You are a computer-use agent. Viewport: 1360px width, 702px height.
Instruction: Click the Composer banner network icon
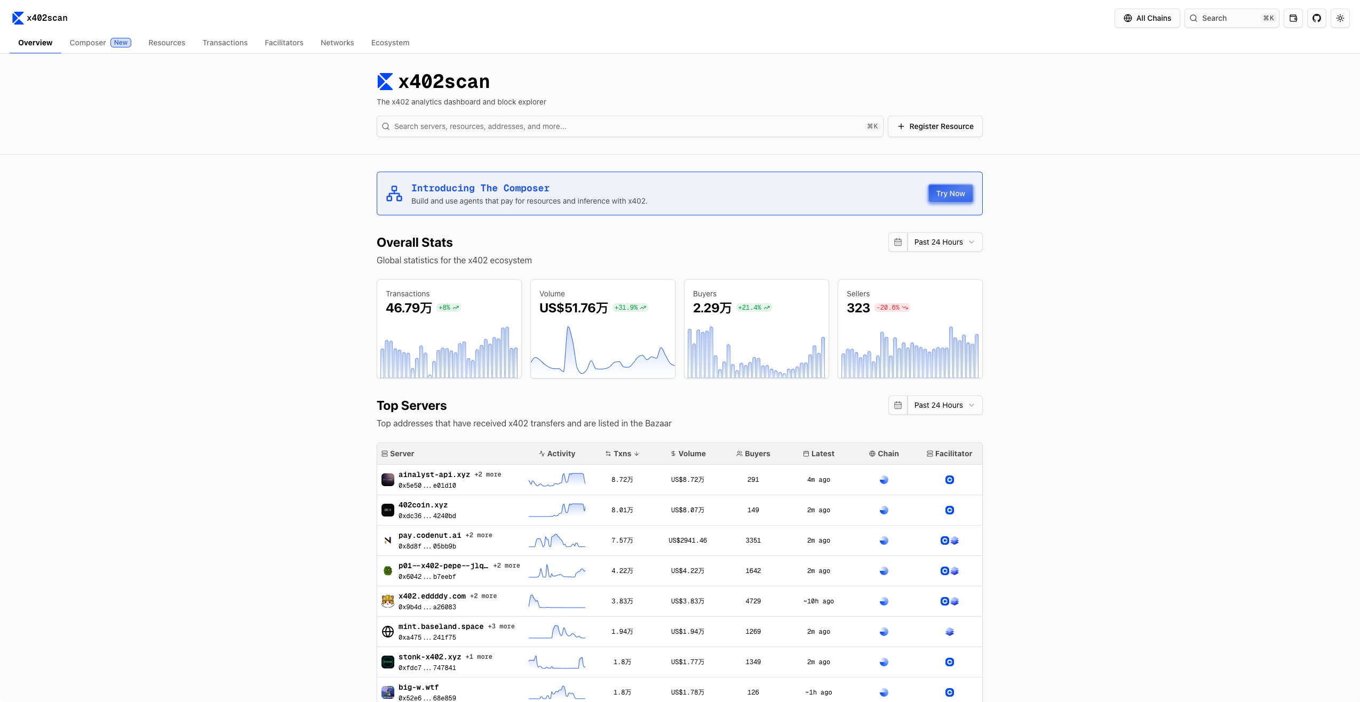point(394,193)
